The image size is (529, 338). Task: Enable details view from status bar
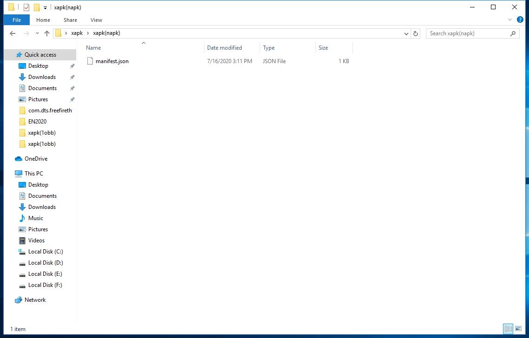(508, 329)
